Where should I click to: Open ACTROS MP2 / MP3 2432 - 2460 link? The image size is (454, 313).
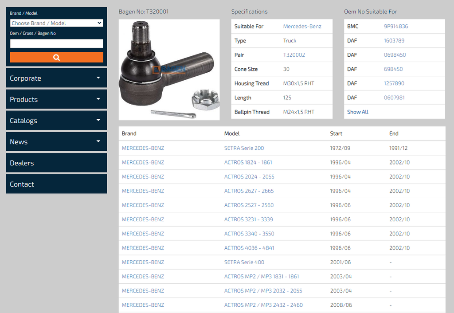coord(263,305)
